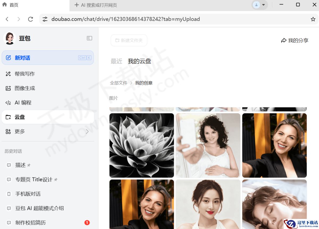Viewport: 319px width, 229px height.
Task: Switch to the 我的云盘 tab
Action: tap(140, 61)
